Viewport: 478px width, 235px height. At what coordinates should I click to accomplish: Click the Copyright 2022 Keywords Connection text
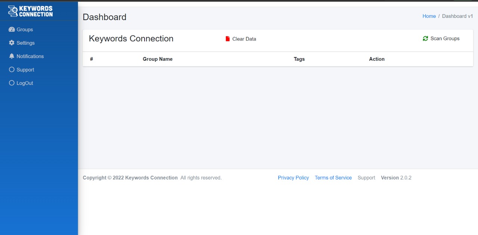pyautogui.click(x=130, y=178)
